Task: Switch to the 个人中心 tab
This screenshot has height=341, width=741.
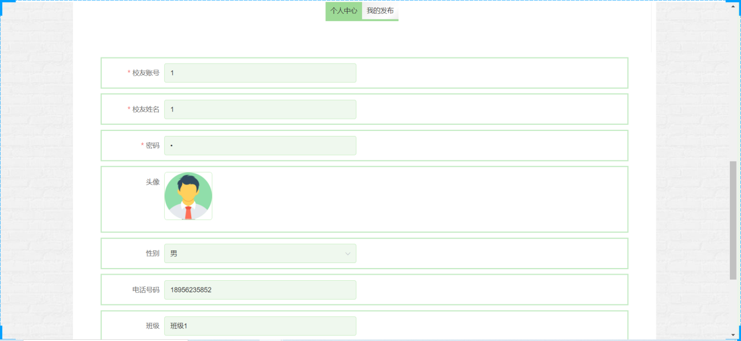Action: (344, 11)
